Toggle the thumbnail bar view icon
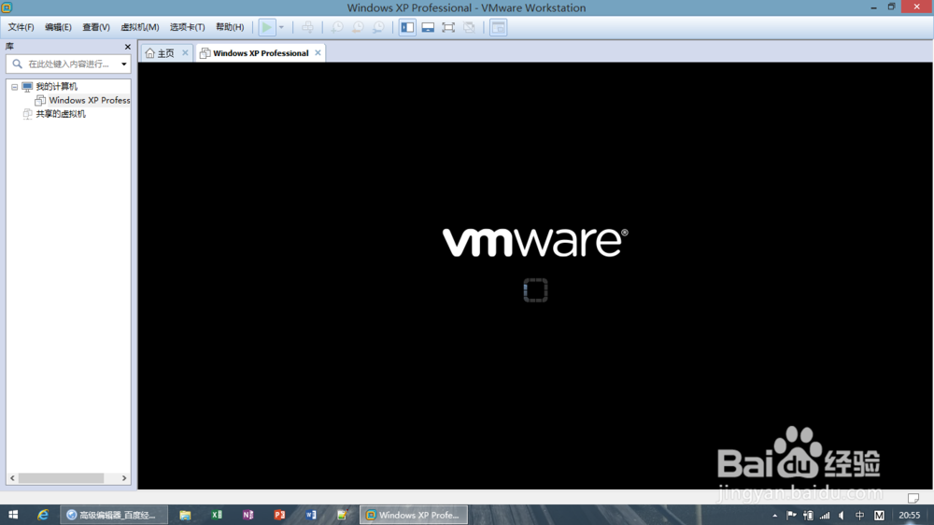Image resolution: width=934 pixels, height=525 pixels. [428, 27]
